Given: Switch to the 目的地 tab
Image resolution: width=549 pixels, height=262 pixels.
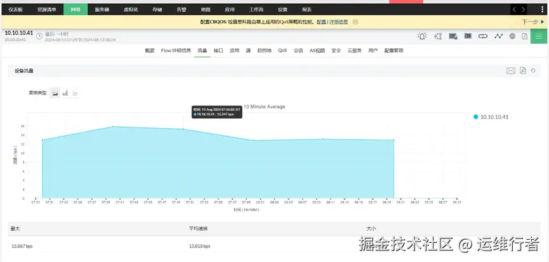Looking at the screenshot, I should tap(265, 50).
